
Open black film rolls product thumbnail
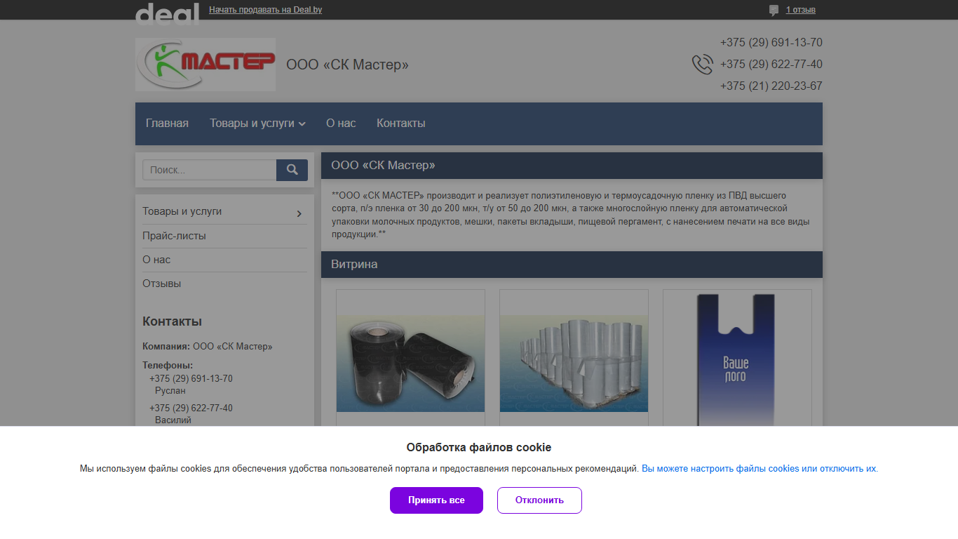tap(410, 364)
